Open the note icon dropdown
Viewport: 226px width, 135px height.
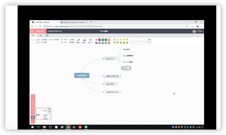coord(91,41)
